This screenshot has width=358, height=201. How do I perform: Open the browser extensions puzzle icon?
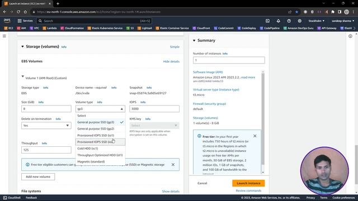pos(333,12)
